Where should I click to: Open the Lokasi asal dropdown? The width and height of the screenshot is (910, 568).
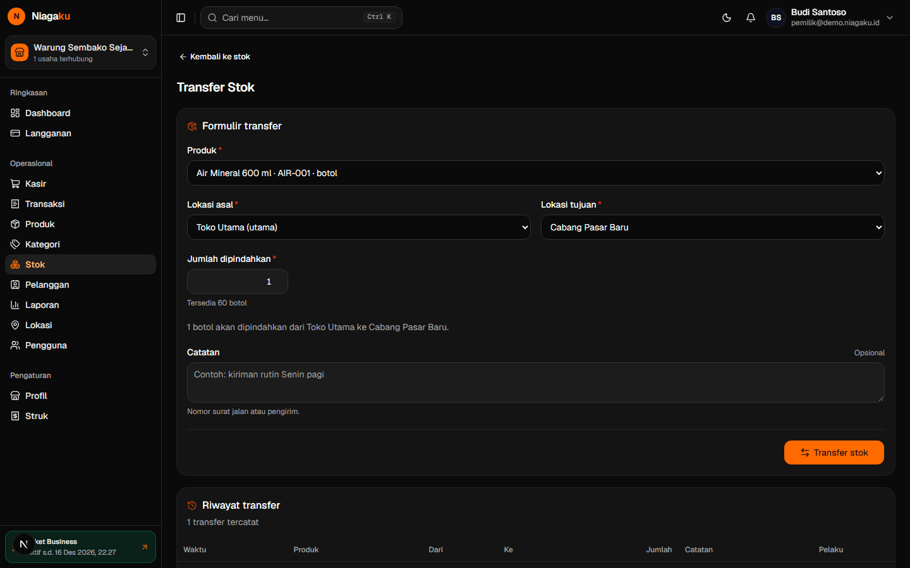point(358,227)
